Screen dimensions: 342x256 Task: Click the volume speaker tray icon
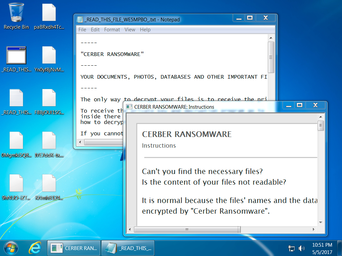point(302,248)
